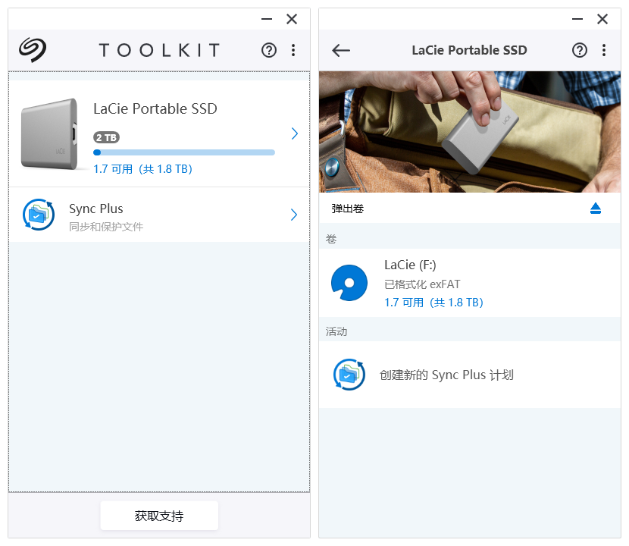
Task: Click 创建新的 Sync Plus 计划
Action: click(446, 375)
